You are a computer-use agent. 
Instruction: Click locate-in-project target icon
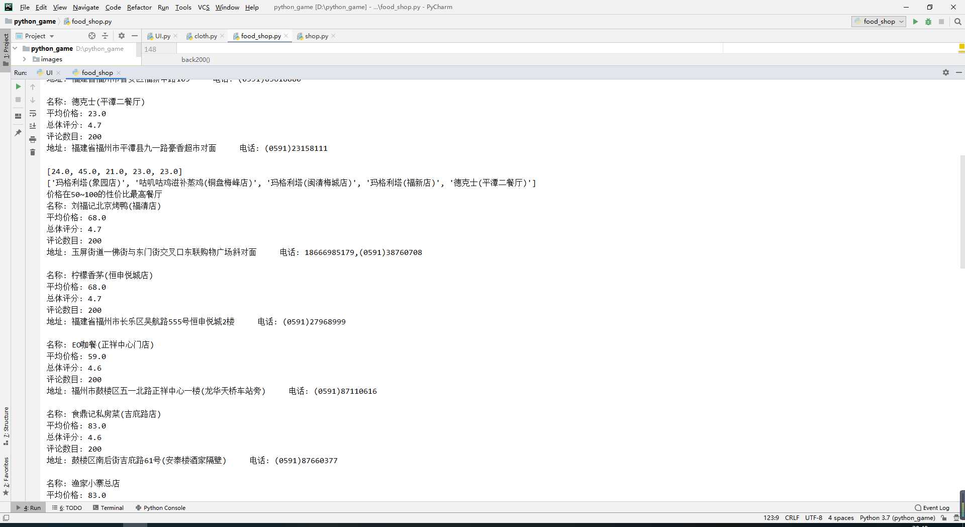click(x=92, y=36)
